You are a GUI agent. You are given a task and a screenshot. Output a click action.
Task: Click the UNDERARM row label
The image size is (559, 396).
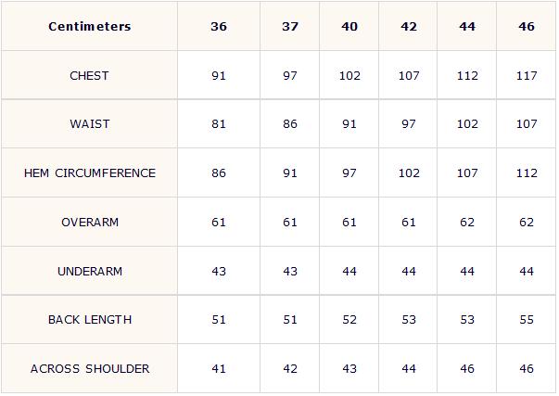click(x=90, y=271)
